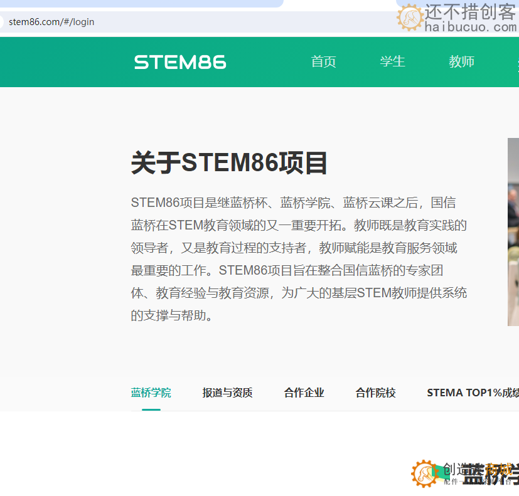The image size is (519, 496).
Task: Click the 关于STEM86项目 heading
Action: click(x=229, y=162)
